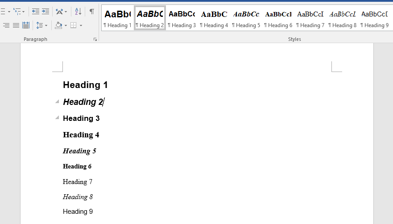Open the Asian Layout dropdown arrow

(x=66, y=12)
